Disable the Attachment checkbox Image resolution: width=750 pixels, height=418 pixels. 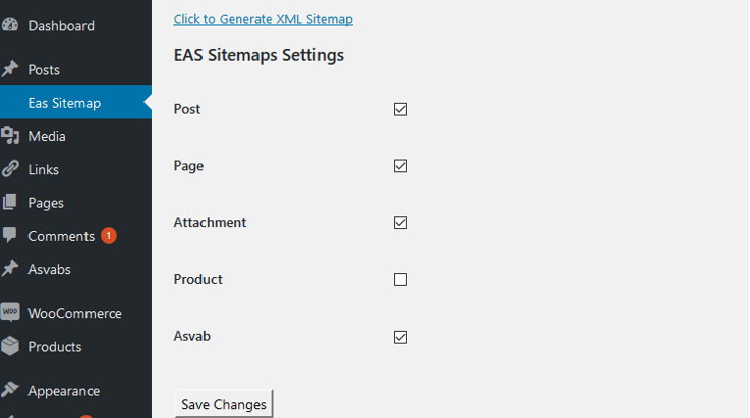pyautogui.click(x=400, y=223)
